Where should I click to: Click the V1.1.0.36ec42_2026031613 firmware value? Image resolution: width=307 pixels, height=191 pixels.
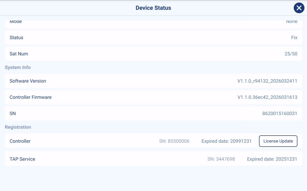coord(267,97)
